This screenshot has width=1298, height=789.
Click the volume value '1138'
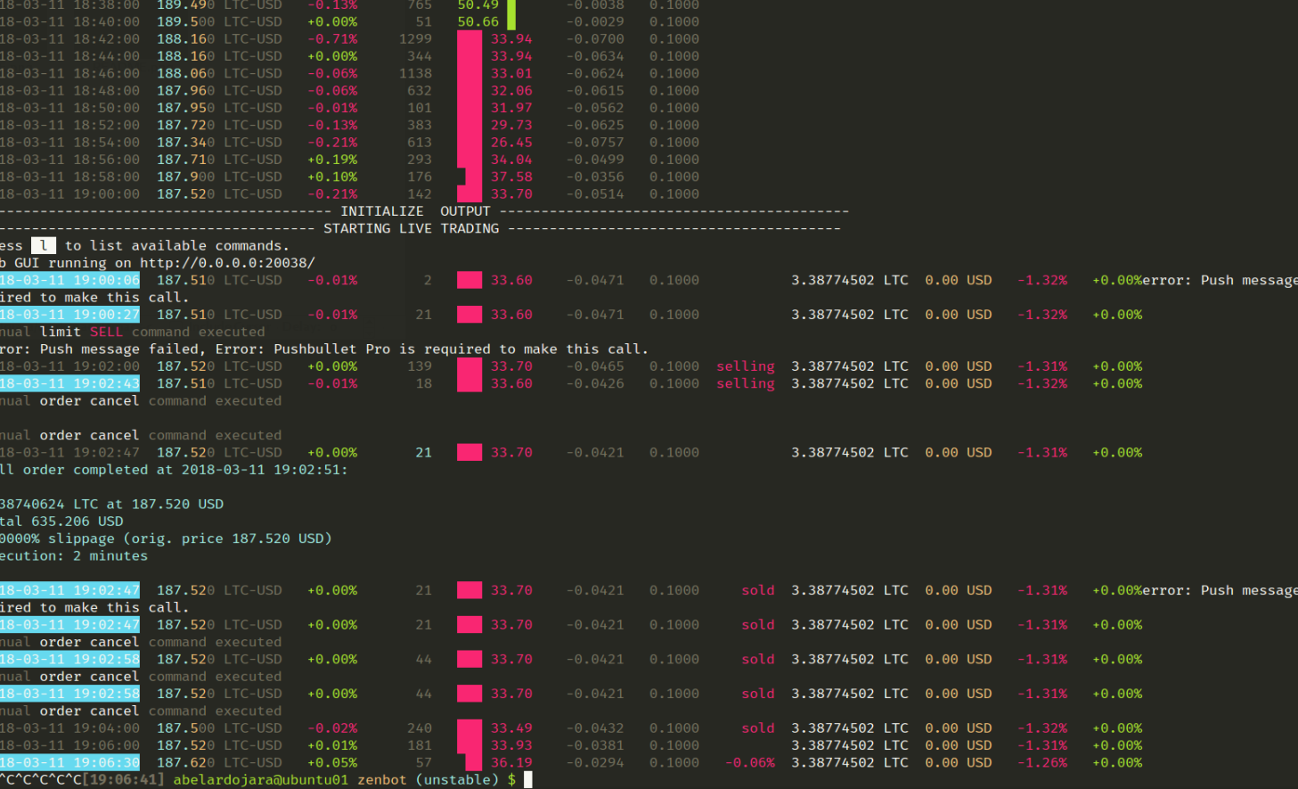tap(415, 73)
